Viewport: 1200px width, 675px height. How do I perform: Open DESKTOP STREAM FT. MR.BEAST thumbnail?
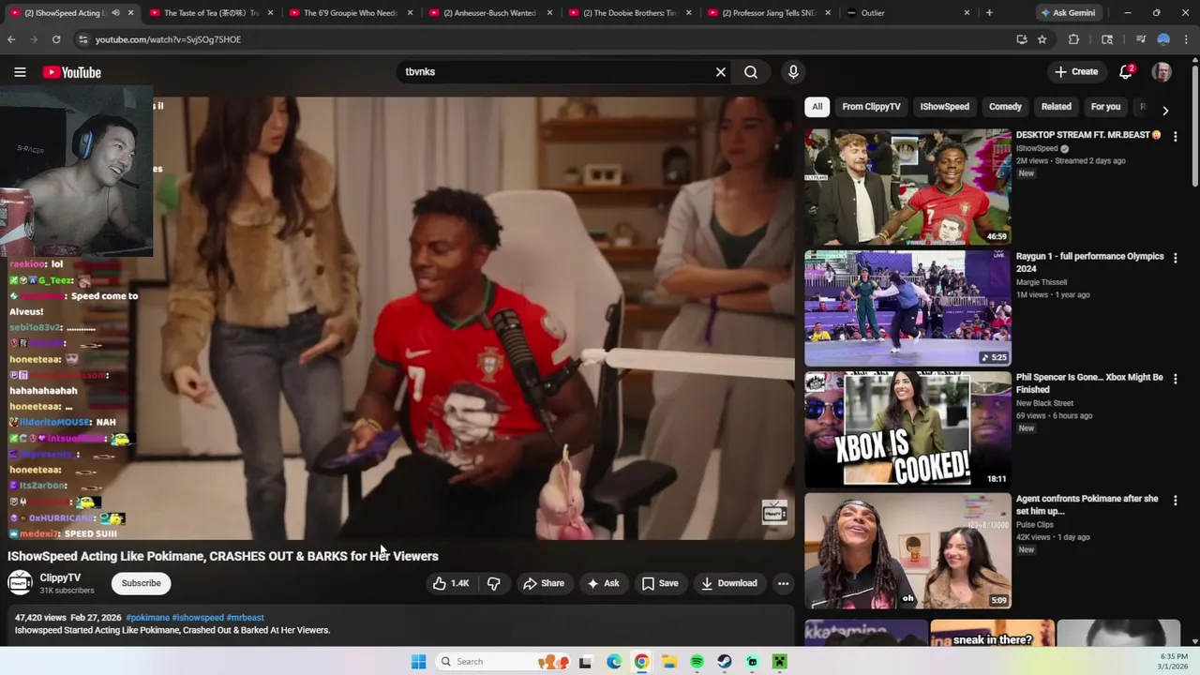click(x=907, y=187)
